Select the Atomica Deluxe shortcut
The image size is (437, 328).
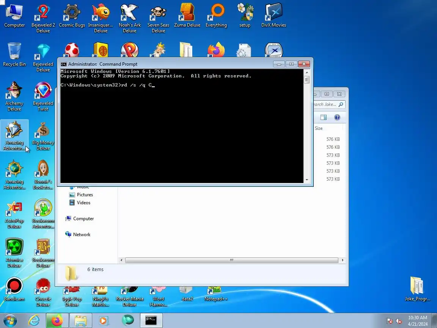click(14, 252)
